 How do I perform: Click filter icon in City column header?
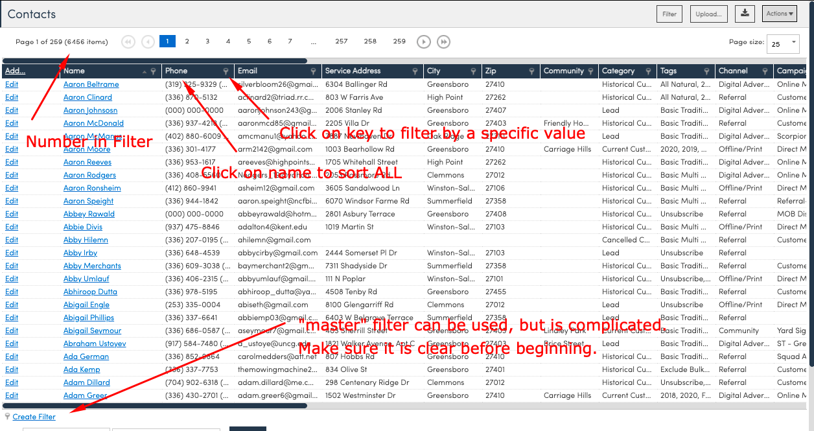pyautogui.click(x=473, y=71)
